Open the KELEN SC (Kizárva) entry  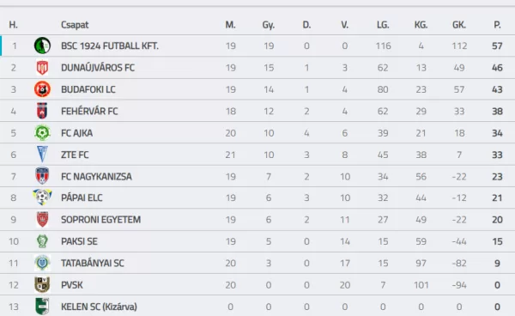pyautogui.click(x=100, y=307)
